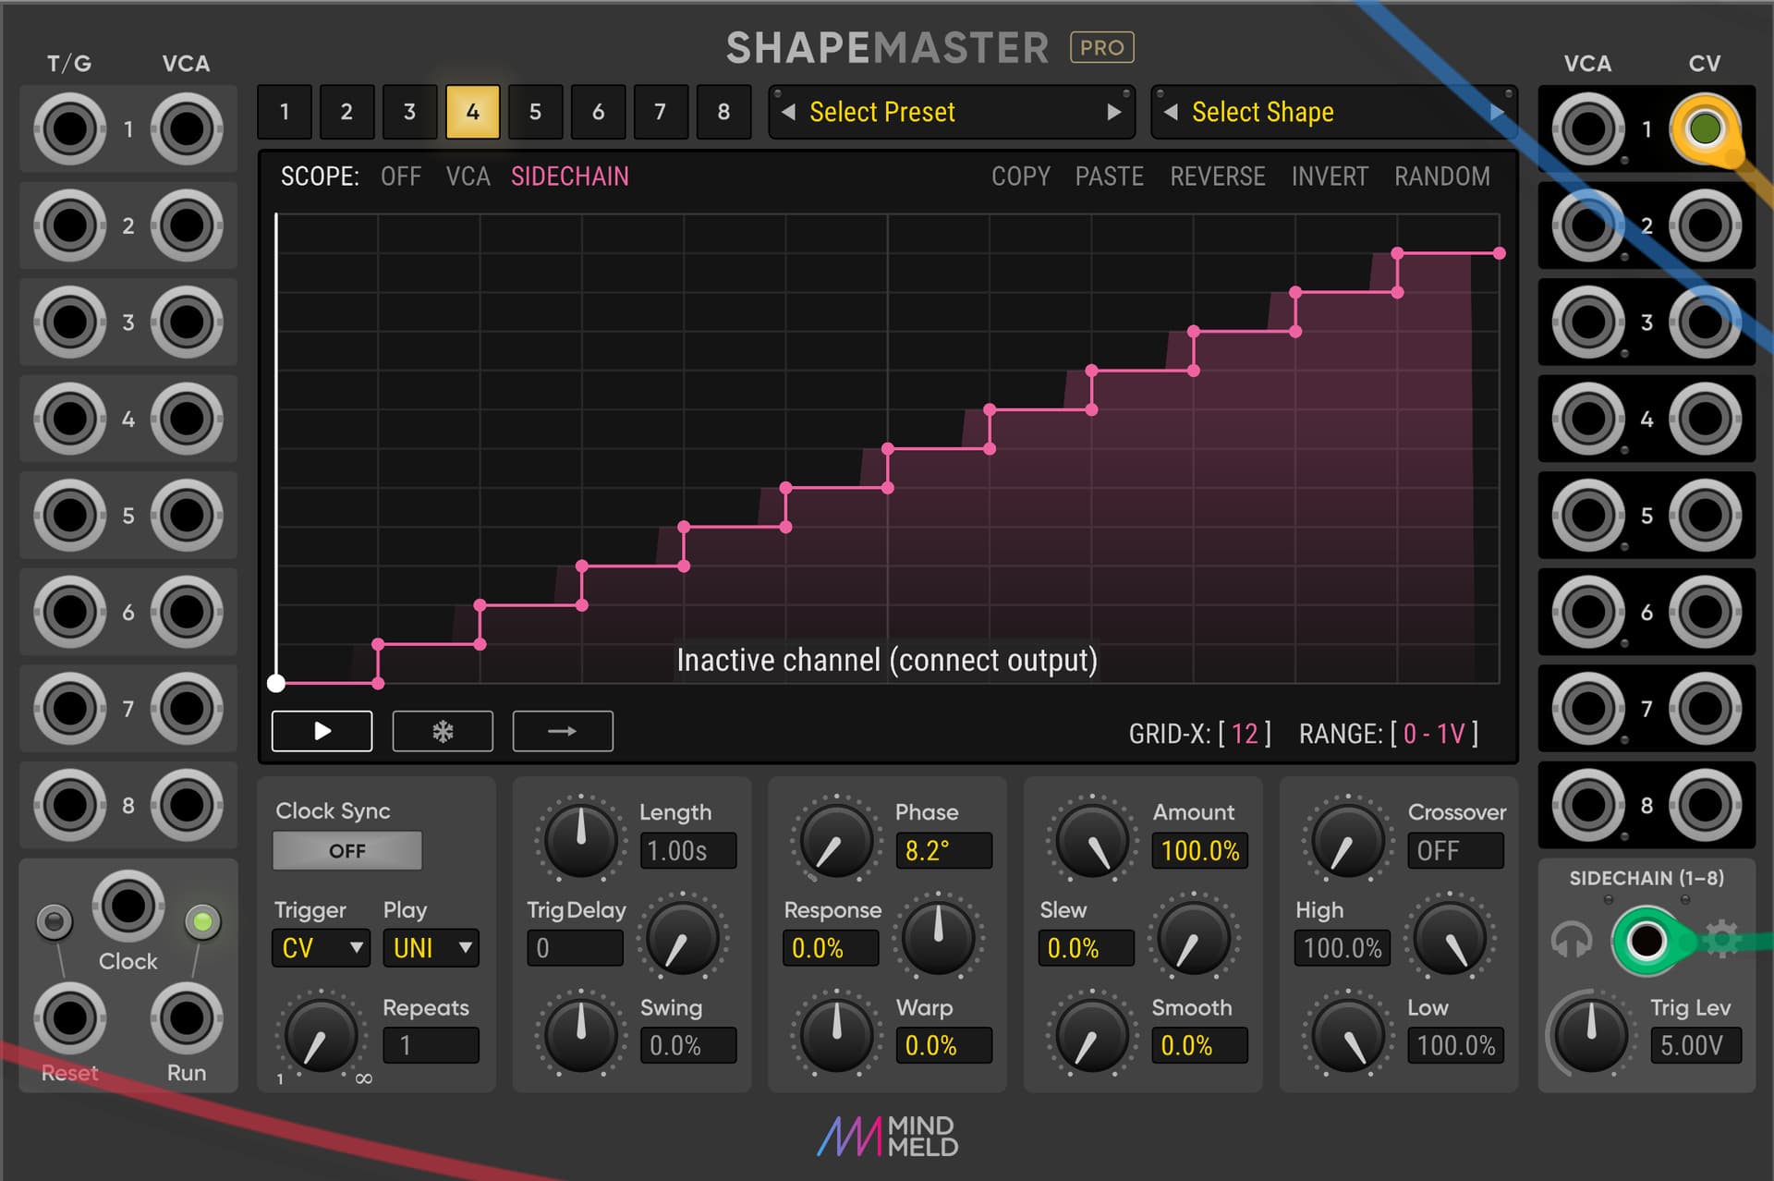This screenshot has width=1774, height=1181.
Task: Toggle the Clock Sync OFF switch
Action: pos(347,850)
